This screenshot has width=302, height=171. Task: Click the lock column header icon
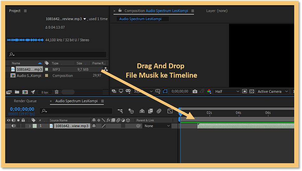23,120
